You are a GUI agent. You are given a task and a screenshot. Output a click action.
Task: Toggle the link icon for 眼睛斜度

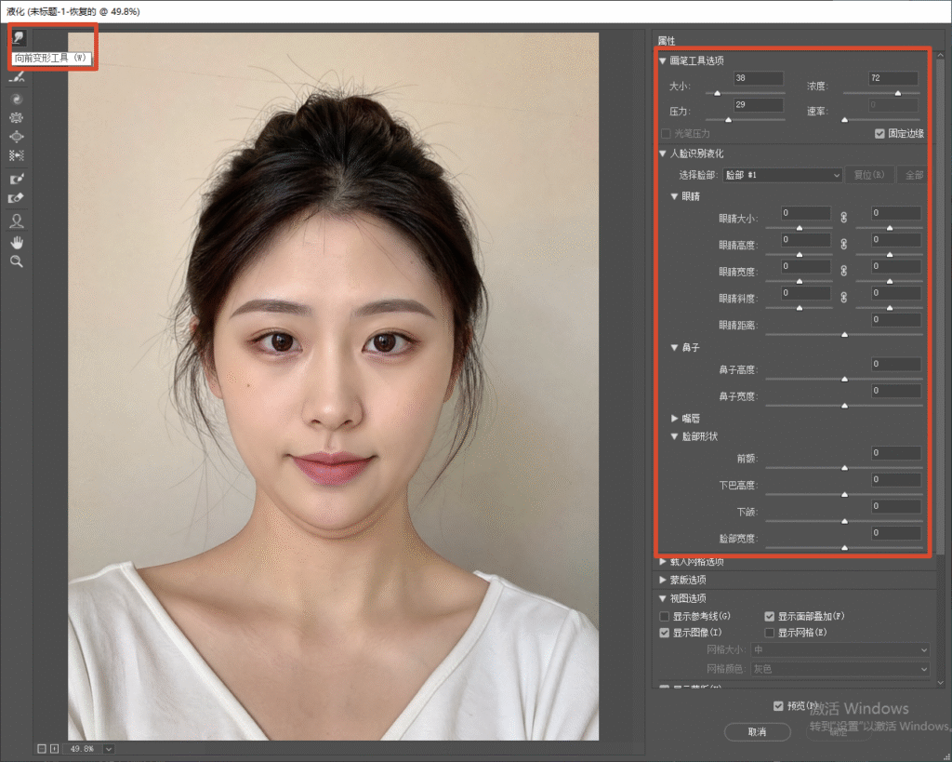pyautogui.click(x=843, y=298)
